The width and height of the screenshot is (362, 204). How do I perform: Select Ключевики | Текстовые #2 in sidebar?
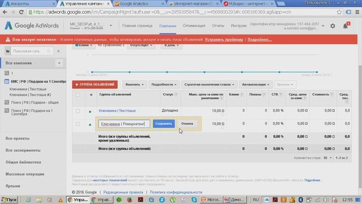click(x=30, y=95)
